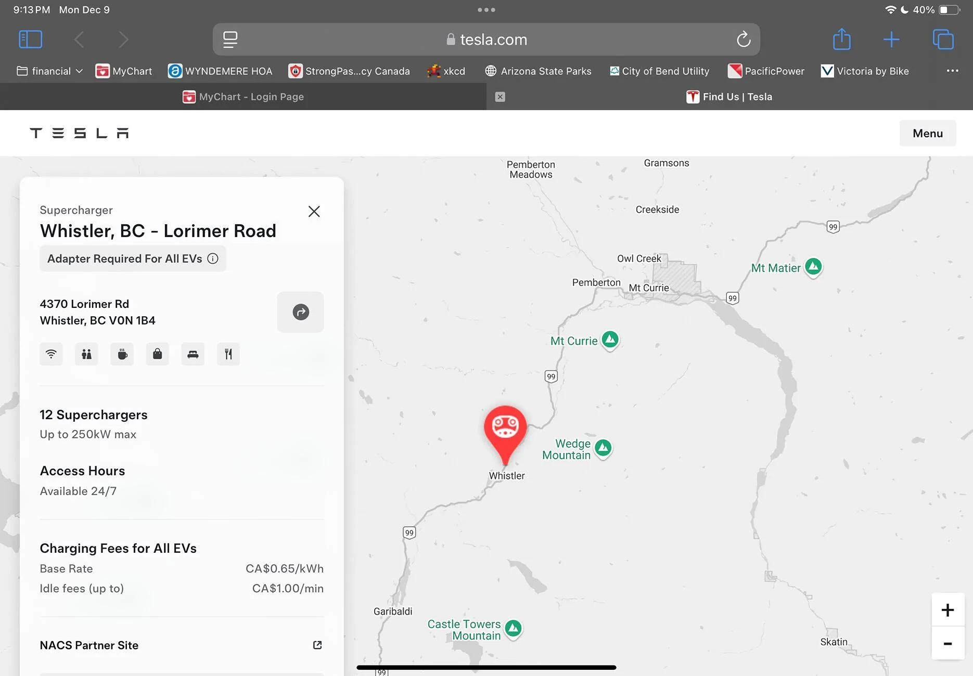Viewport: 973px width, 676px height.
Task: Tap the tesla.com address bar
Action: click(486, 40)
